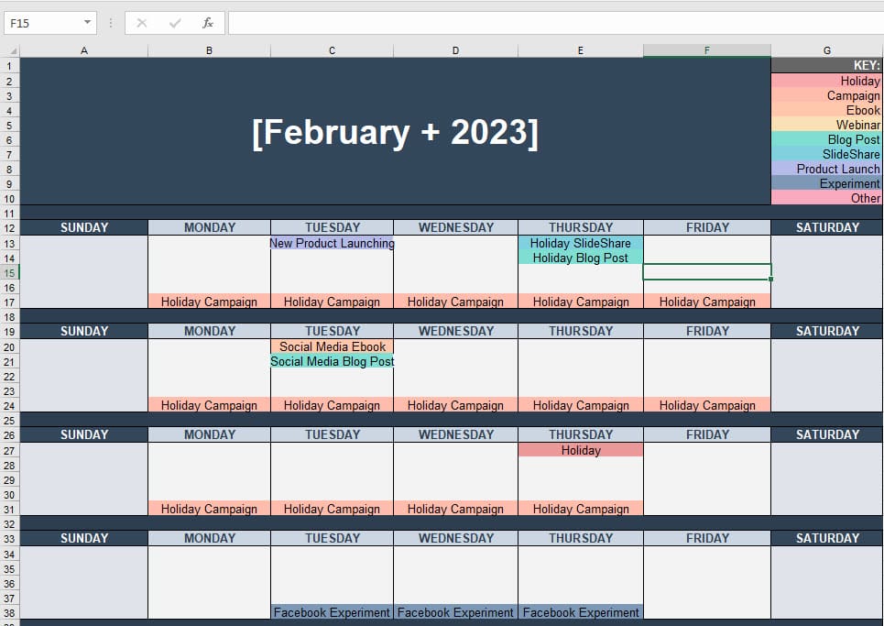The width and height of the screenshot is (884, 626).
Task: Select column F header
Action: click(x=707, y=50)
